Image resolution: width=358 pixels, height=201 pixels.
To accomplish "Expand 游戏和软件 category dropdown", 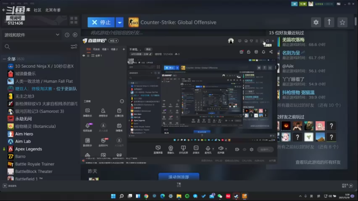I will [x=58, y=35].
